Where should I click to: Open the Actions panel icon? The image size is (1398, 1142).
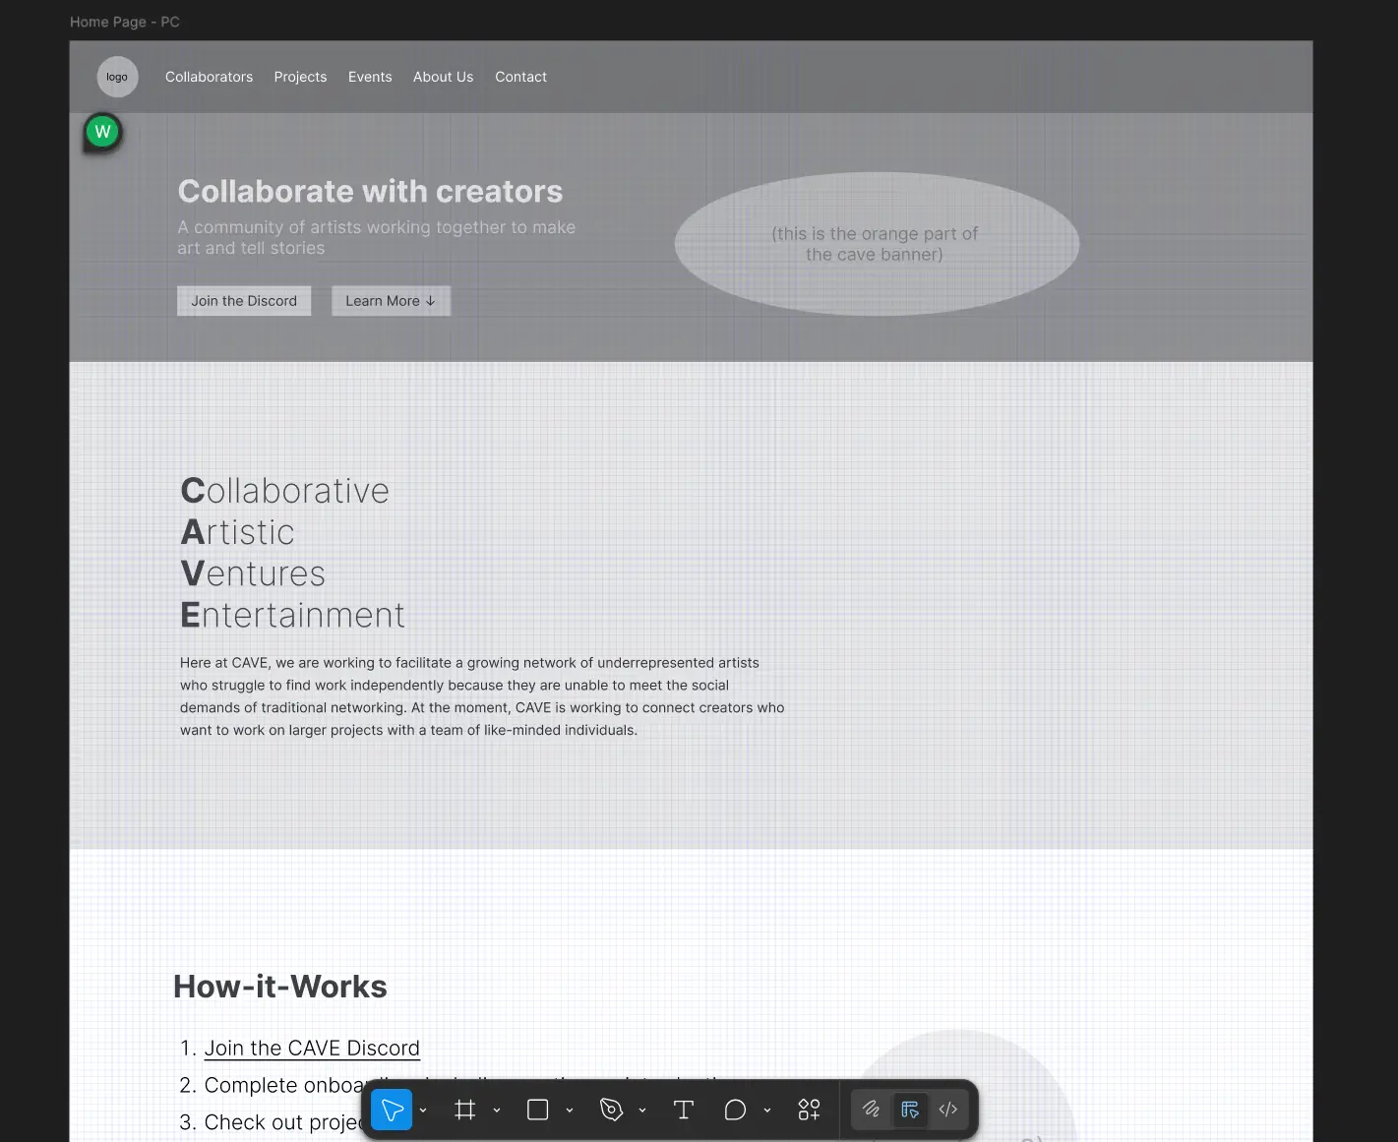[x=809, y=1110]
